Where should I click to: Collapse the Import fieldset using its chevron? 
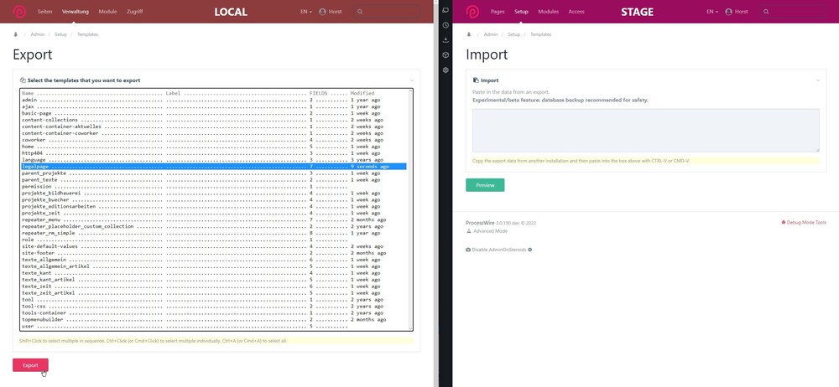pos(817,80)
